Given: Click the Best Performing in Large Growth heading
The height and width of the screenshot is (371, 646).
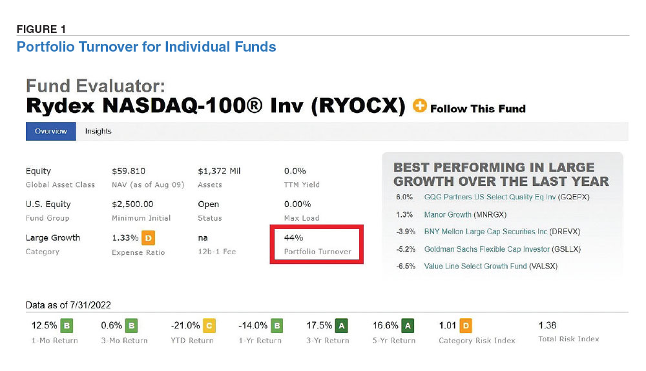Looking at the screenshot, I should [x=501, y=174].
